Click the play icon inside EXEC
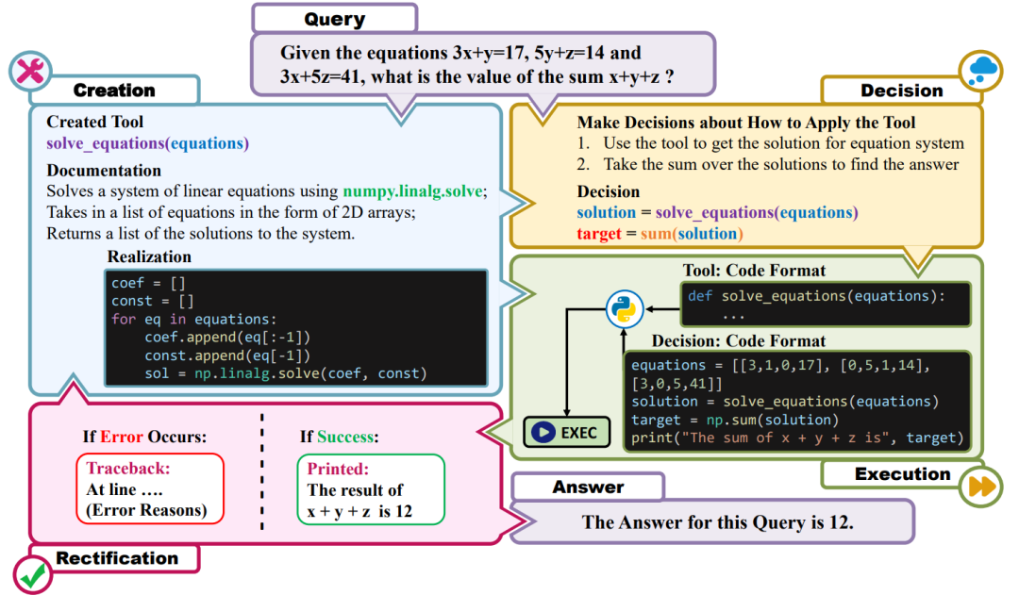The image size is (1019, 595). pyautogui.click(x=543, y=432)
